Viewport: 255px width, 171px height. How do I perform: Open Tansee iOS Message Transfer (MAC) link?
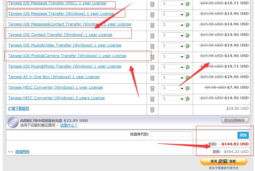[x=57, y=3]
